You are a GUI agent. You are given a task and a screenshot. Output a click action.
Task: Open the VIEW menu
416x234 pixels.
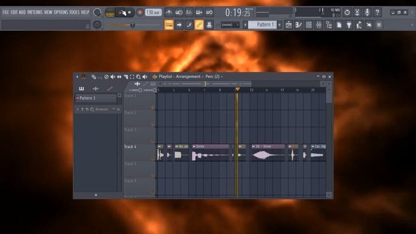tap(48, 12)
